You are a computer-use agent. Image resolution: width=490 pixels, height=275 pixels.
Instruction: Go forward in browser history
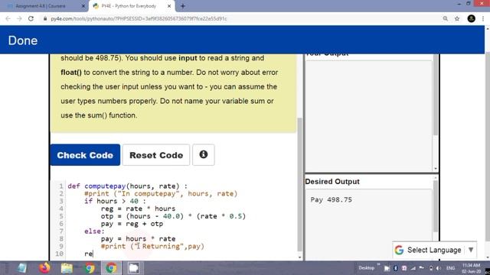pyautogui.click(x=19, y=18)
